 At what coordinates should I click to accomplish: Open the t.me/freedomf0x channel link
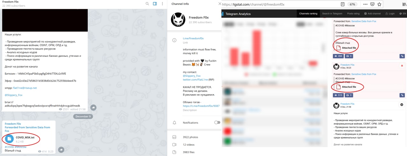193,38
